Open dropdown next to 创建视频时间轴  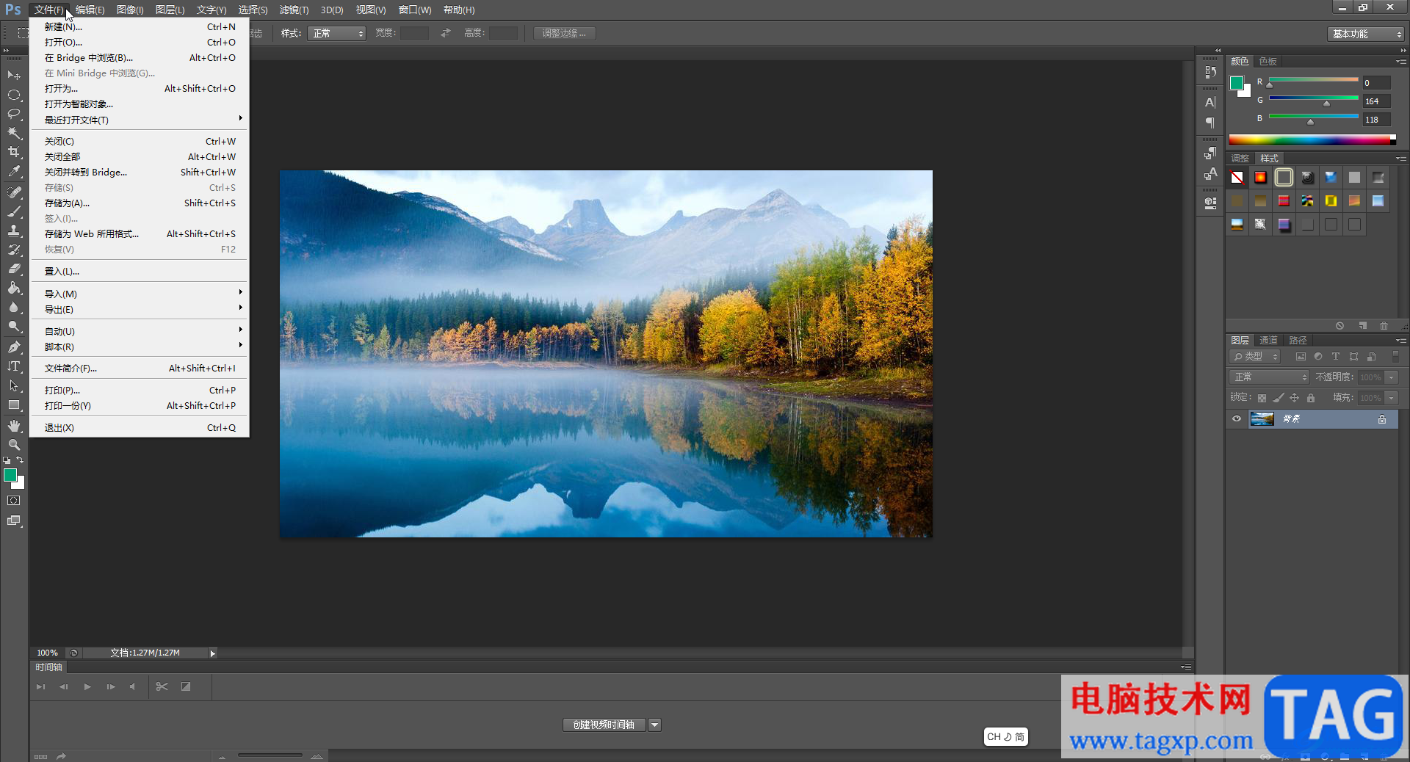tap(655, 725)
